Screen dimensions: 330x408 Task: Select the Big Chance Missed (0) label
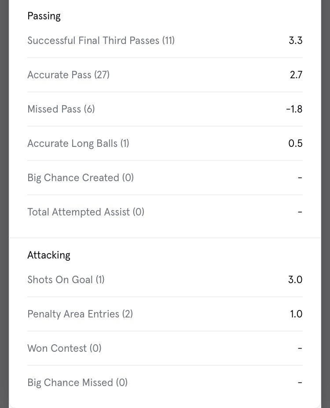coord(77,383)
